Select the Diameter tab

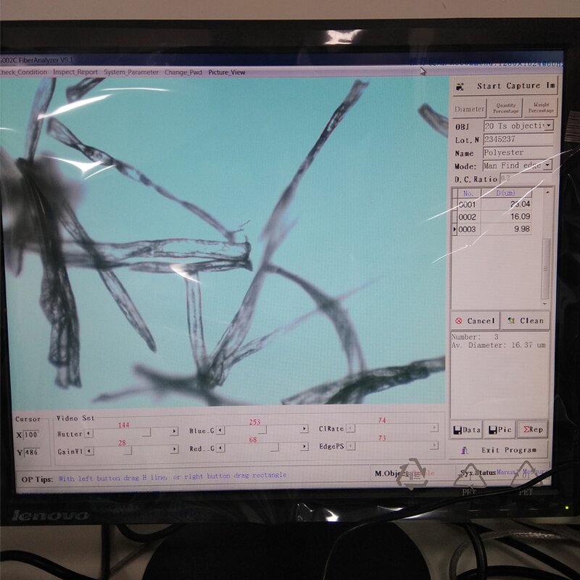pyautogui.click(x=469, y=109)
